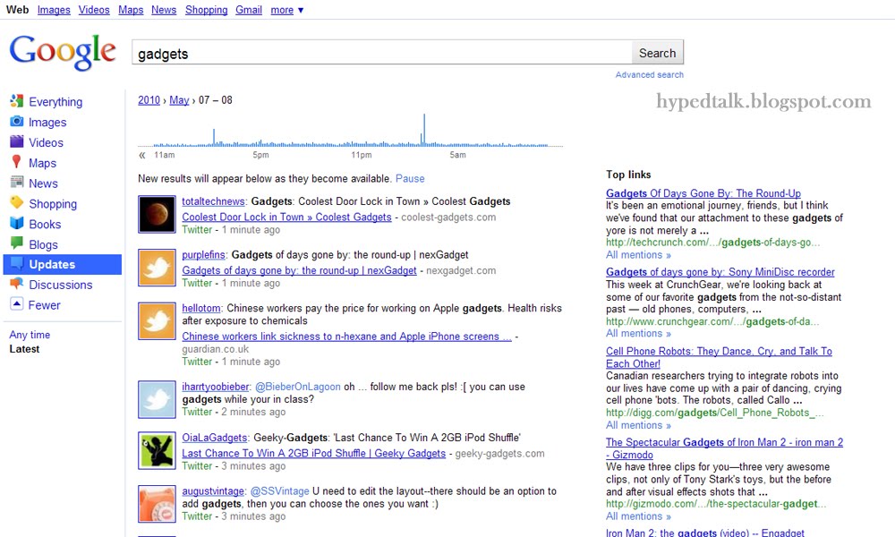Click Twitter source under totaltechnews result
Viewport: 895px width, 537px height.
coord(197,229)
